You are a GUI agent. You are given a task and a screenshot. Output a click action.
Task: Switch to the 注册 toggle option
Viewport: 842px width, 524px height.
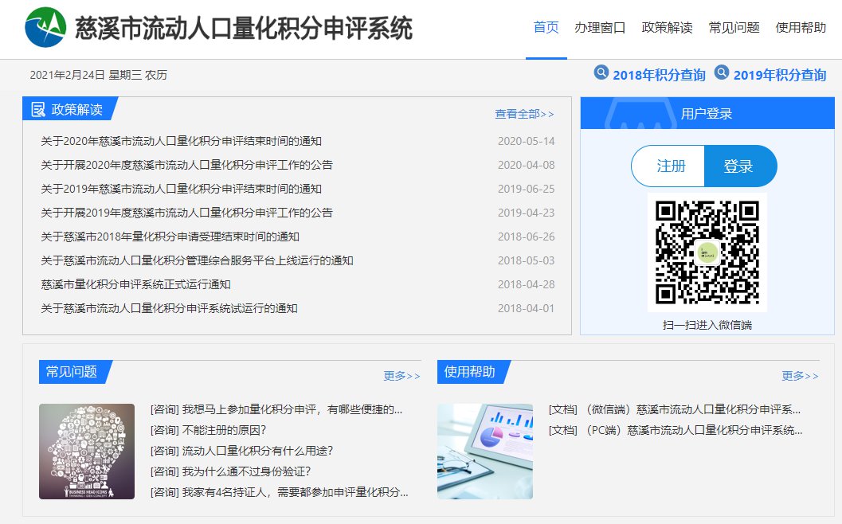point(670,166)
